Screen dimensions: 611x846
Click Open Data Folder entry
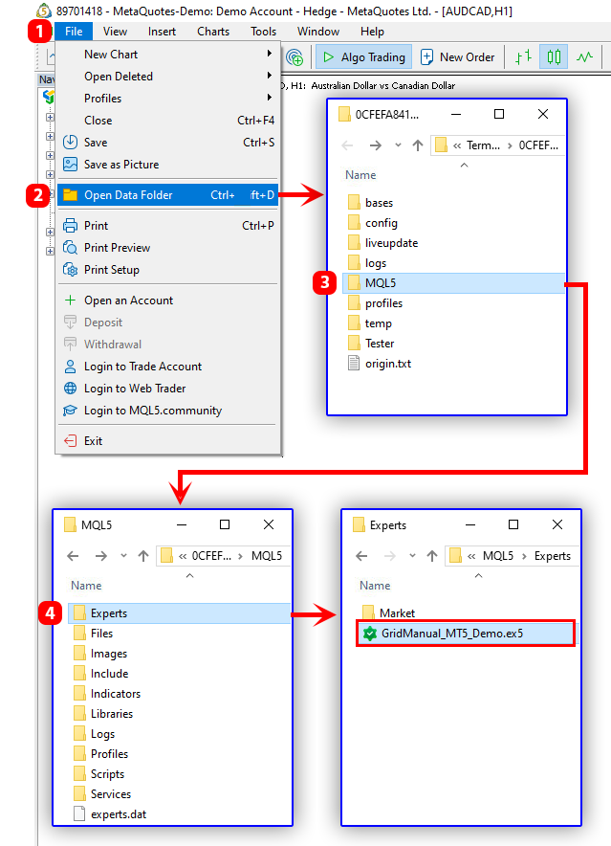(167, 195)
